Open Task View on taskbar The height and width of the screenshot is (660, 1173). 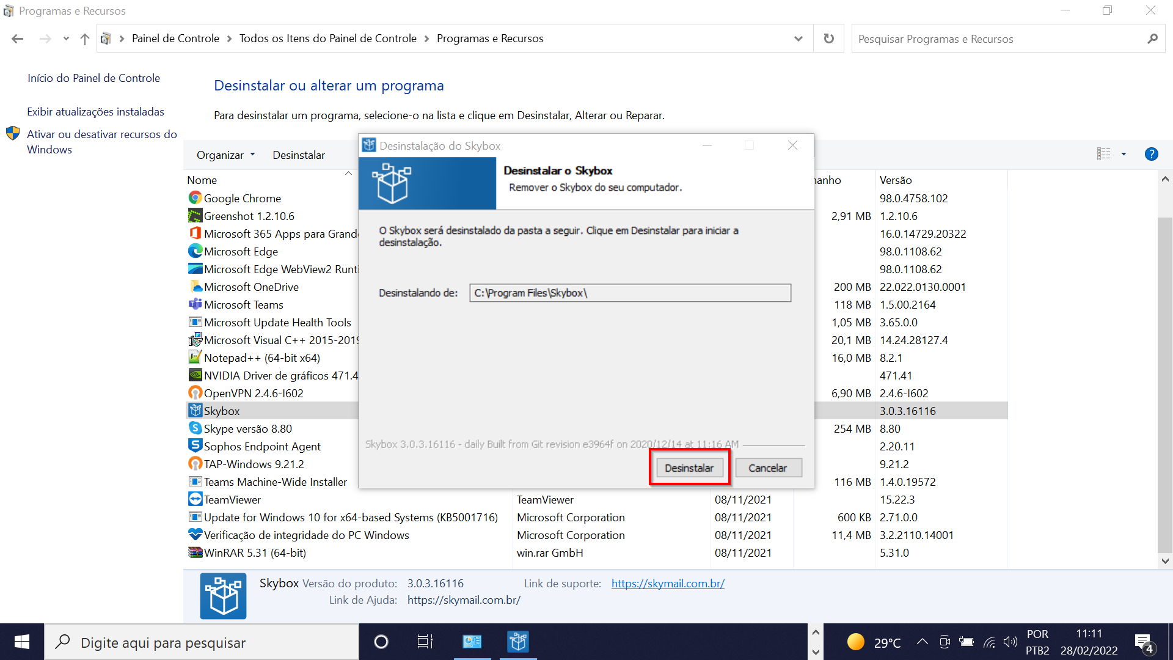[425, 642]
